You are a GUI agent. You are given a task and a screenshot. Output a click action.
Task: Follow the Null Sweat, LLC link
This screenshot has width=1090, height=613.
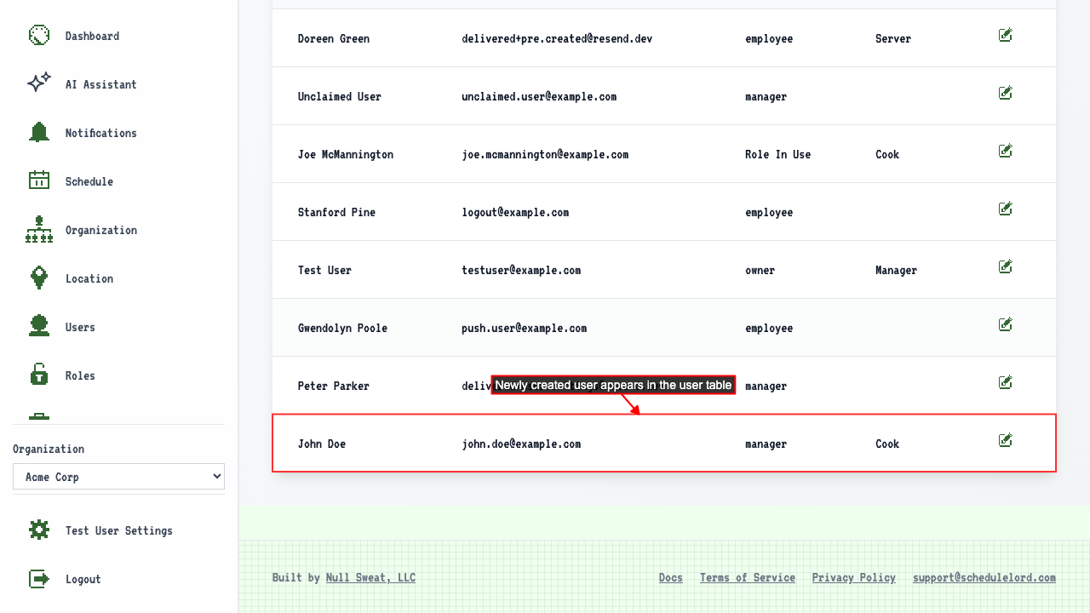coord(370,577)
